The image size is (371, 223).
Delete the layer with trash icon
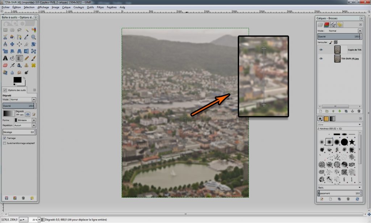tap(359, 111)
